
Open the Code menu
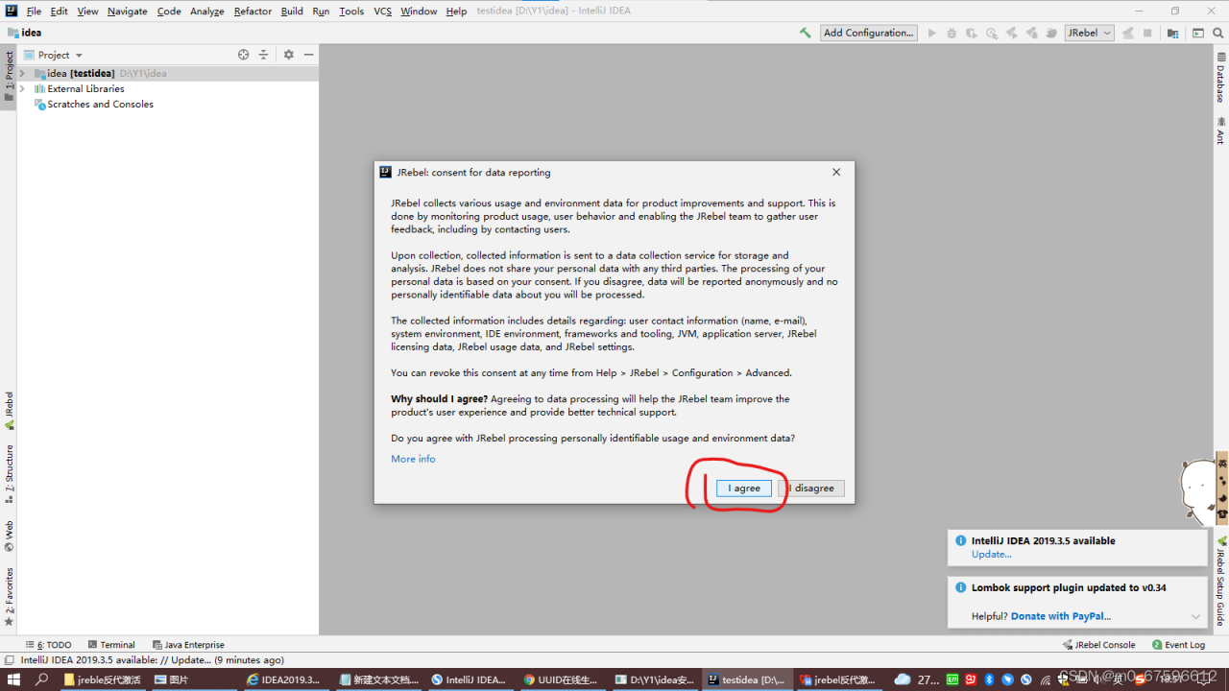(169, 11)
